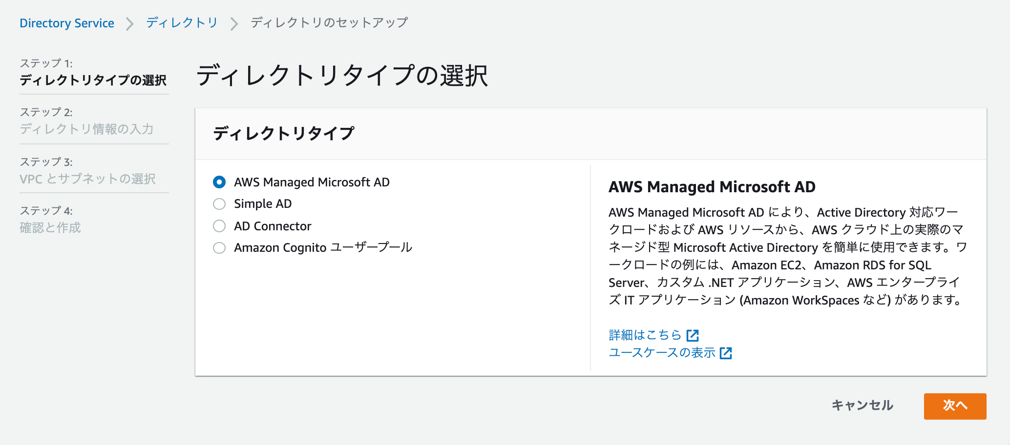
Task: Select step 4 確認と作成
Action: pyautogui.click(x=50, y=228)
